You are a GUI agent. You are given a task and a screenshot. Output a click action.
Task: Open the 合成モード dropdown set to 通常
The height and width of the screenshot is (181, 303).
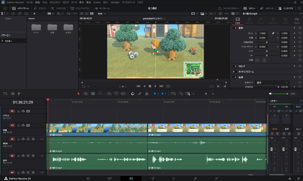[272, 83]
